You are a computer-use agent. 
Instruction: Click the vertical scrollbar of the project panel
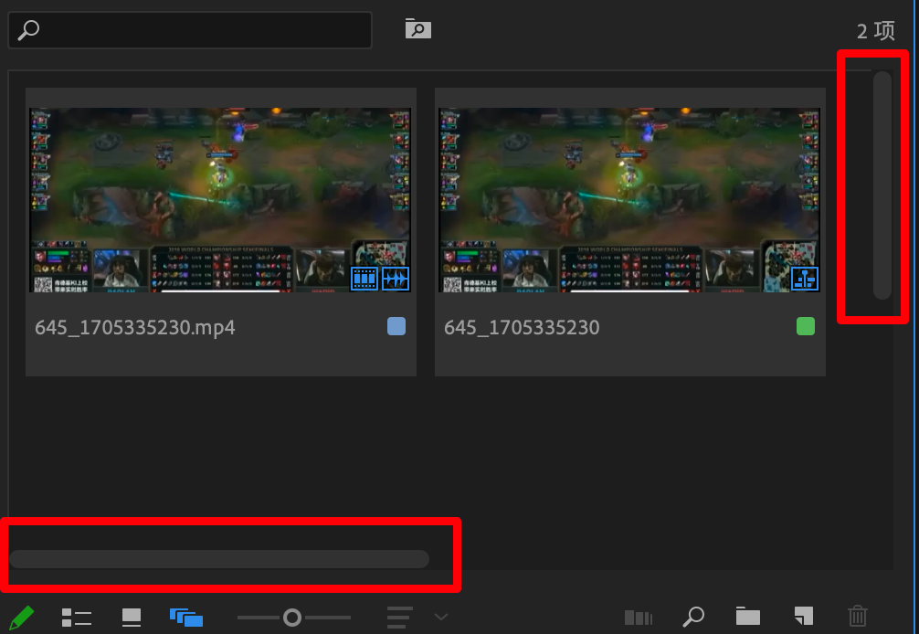pos(882,185)
